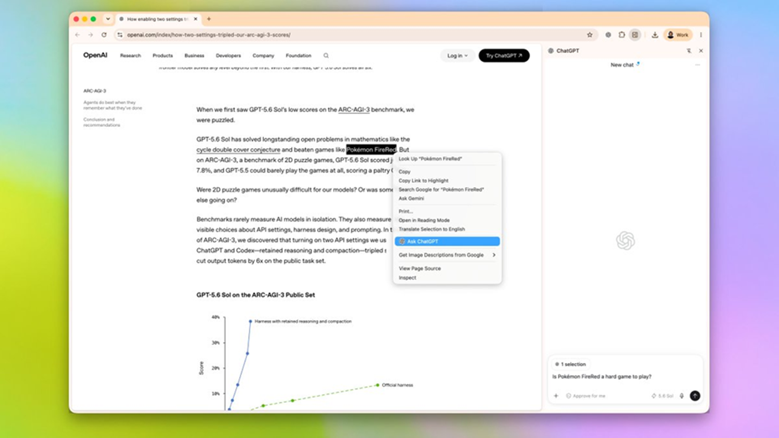Close the ChatGPT side panel
Screen dimensions: 779x438
[701, 51]
